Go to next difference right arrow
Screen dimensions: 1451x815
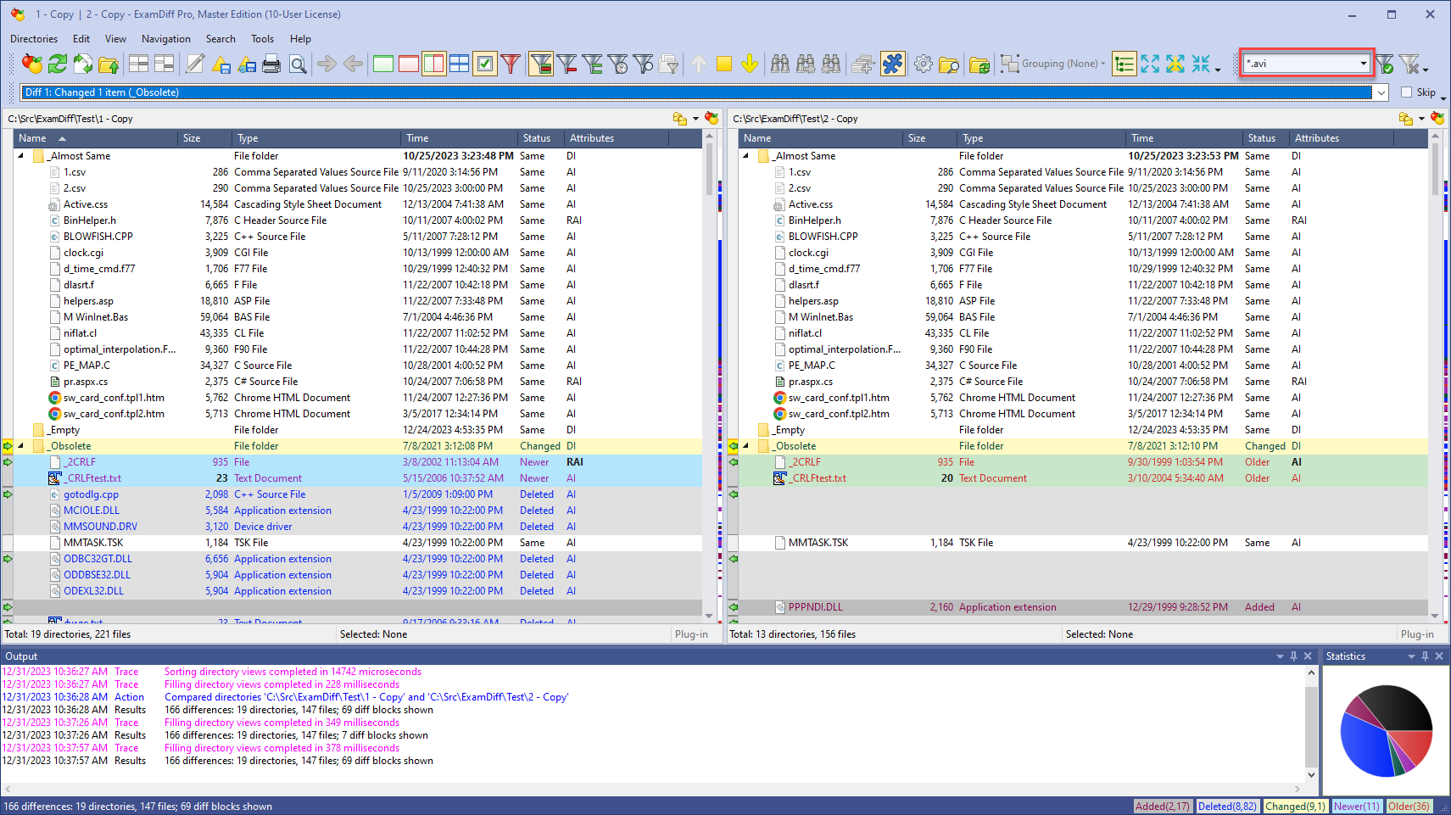pos(326,64)
